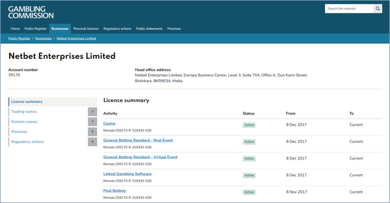Click the account number 39170
390x203 pixels.
pyautogui.click(x=14, y=75)
